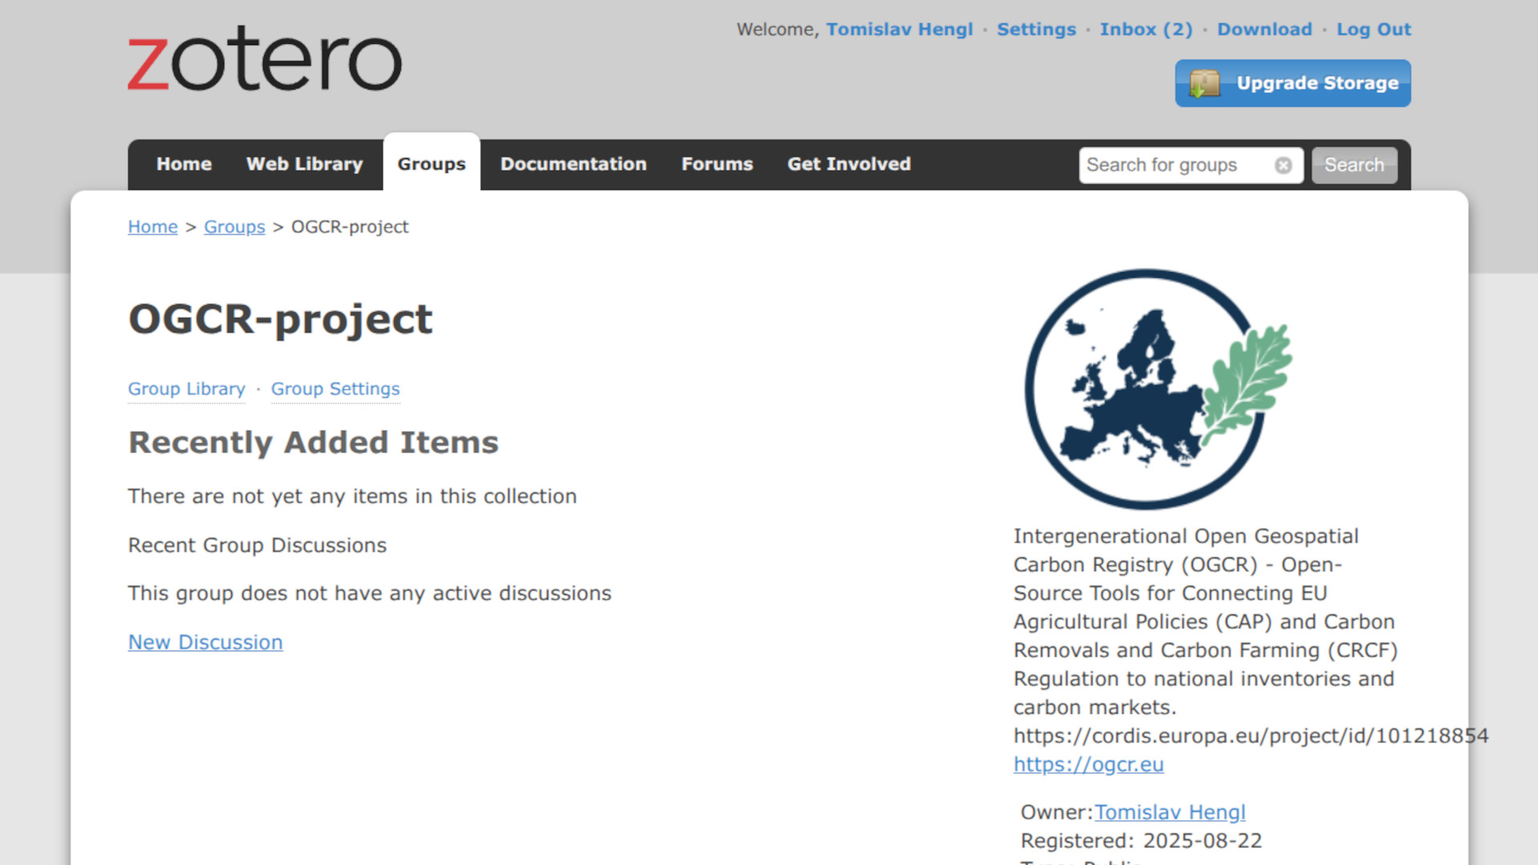Open the Settings link

(x=1037, y=30)
